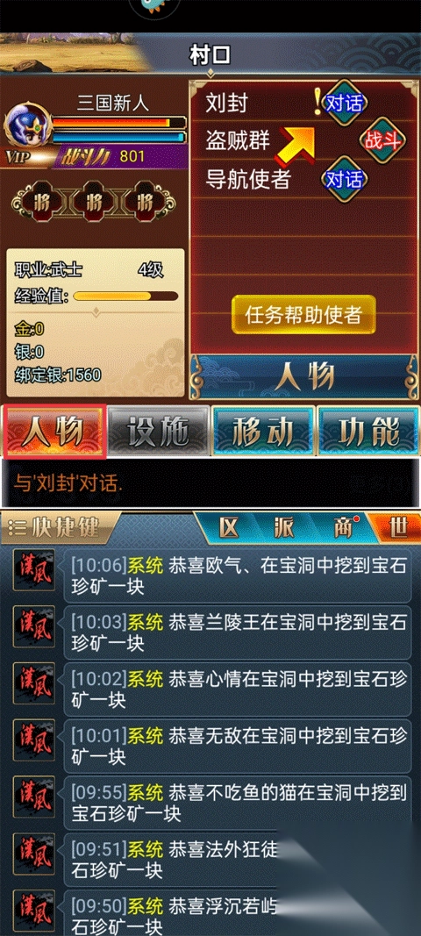Tap the 对话 icon next to 刘封
This screenshot has width=421, height=936.
pos(344,103)
